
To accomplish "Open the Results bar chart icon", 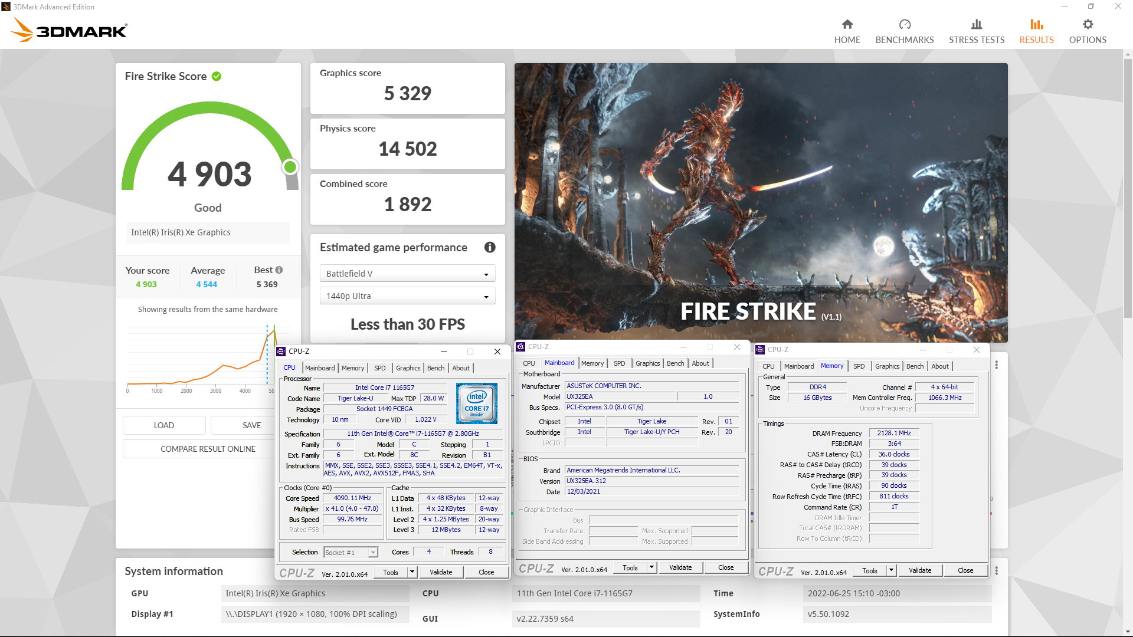I will [1037, 24].
